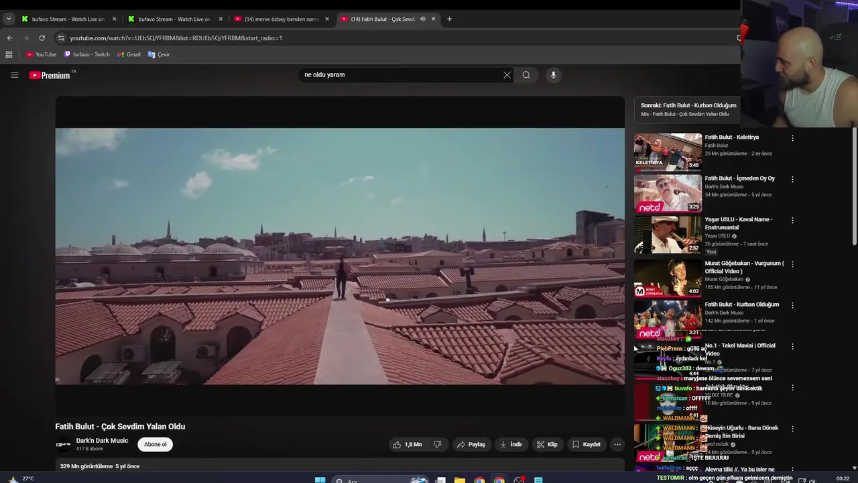Dislike the video with thumbs-down button
The image size is (858, 483).
[x=437, y=444]
